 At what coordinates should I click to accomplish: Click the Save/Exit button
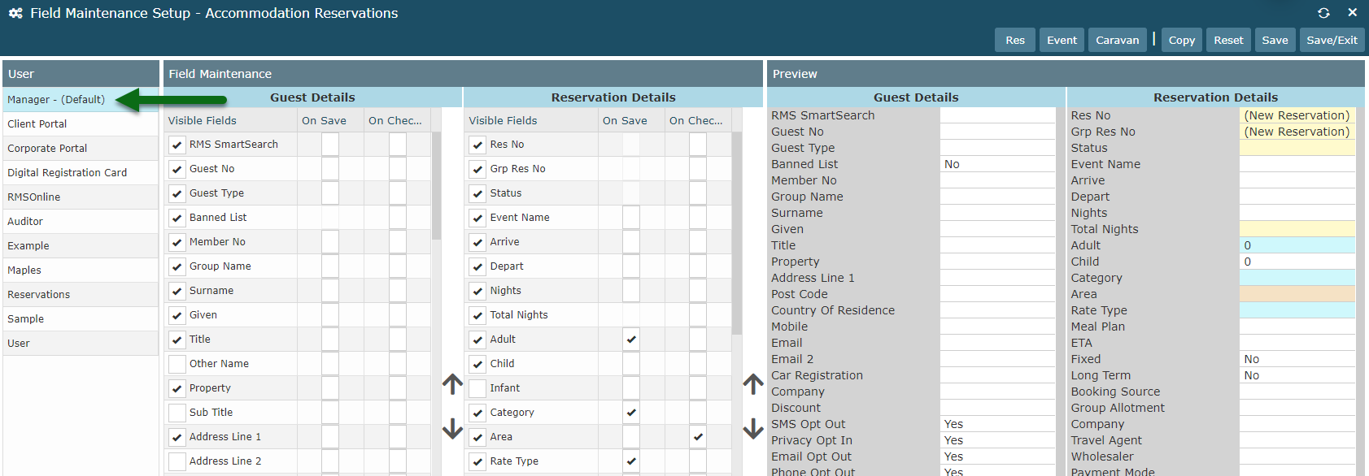click(1332, 40)
